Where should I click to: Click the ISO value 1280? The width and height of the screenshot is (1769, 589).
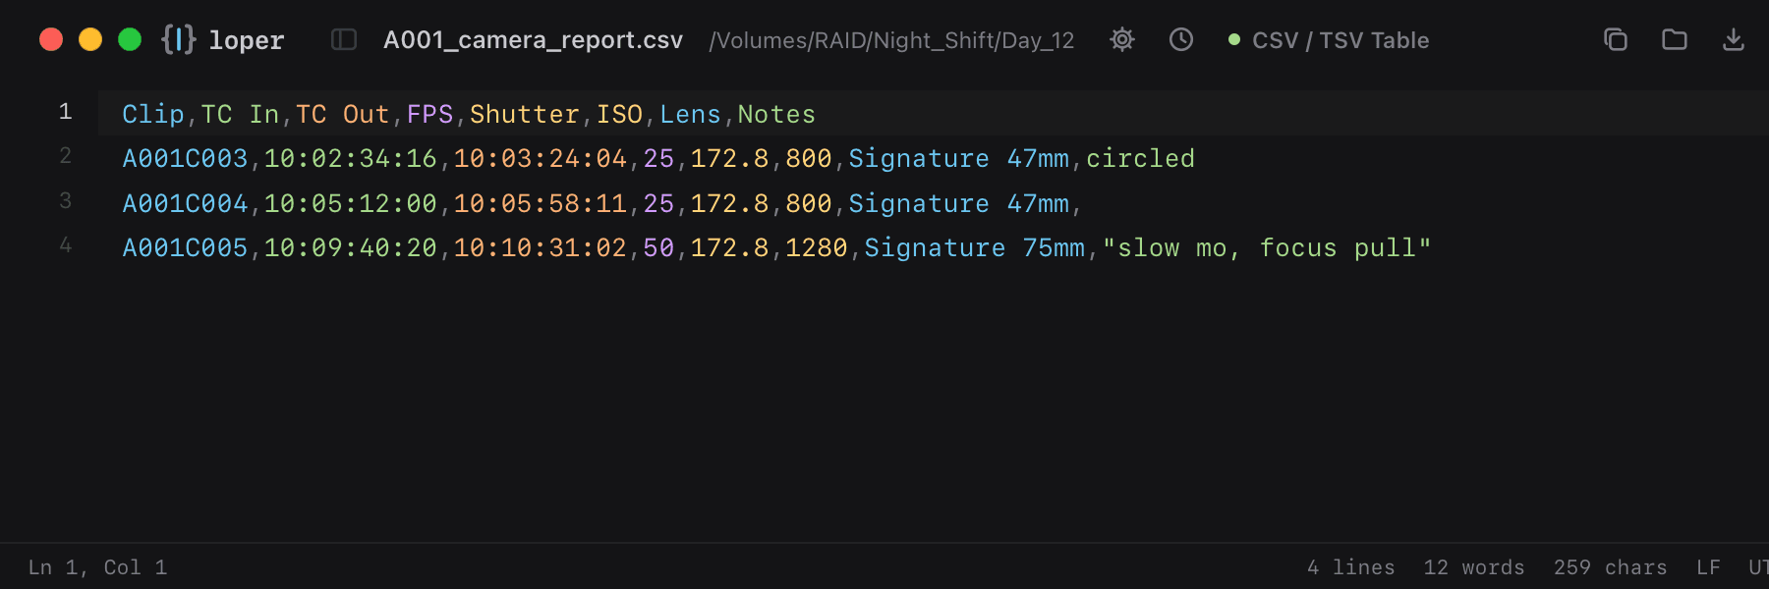coord(817,247)
